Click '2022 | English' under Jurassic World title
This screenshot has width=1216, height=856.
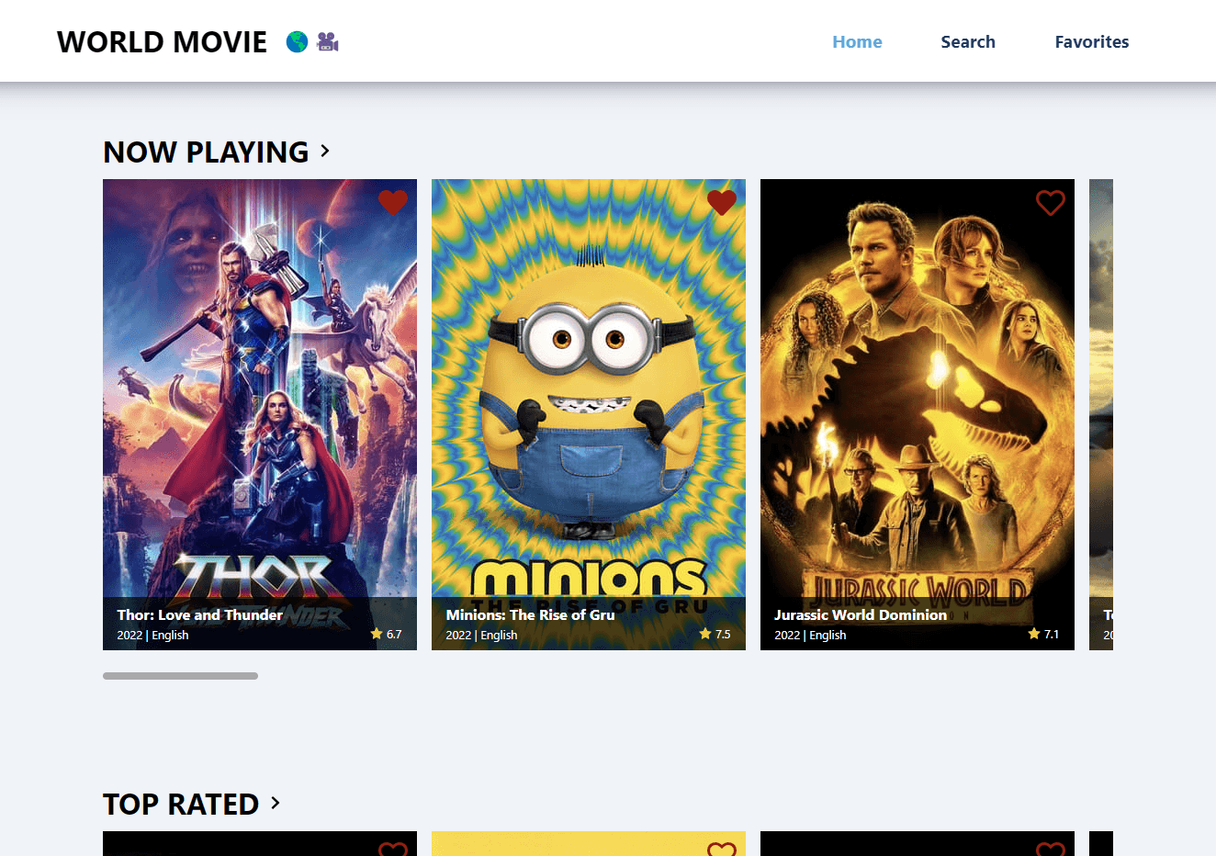(x=810, y=635)
